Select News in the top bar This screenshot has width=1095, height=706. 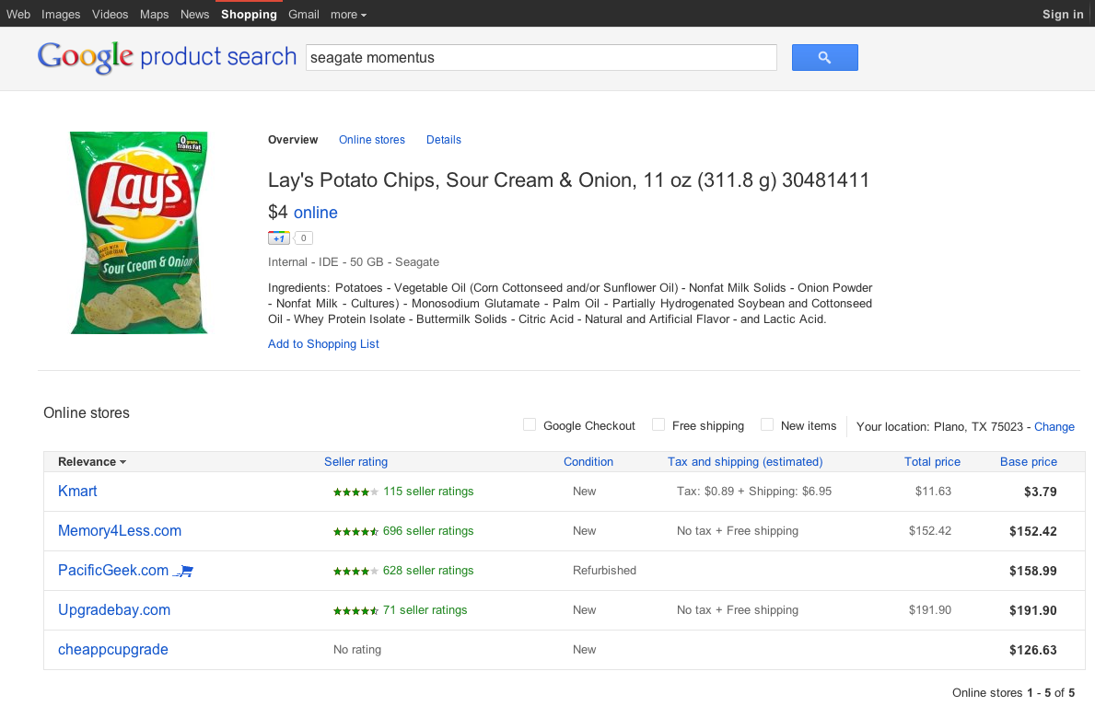pos(195,14)
